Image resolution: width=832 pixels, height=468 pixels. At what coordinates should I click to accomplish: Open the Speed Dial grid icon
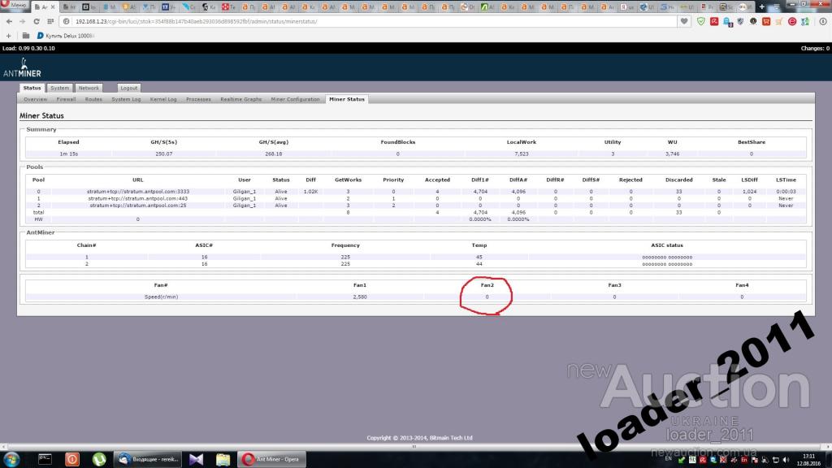[50, 22]
